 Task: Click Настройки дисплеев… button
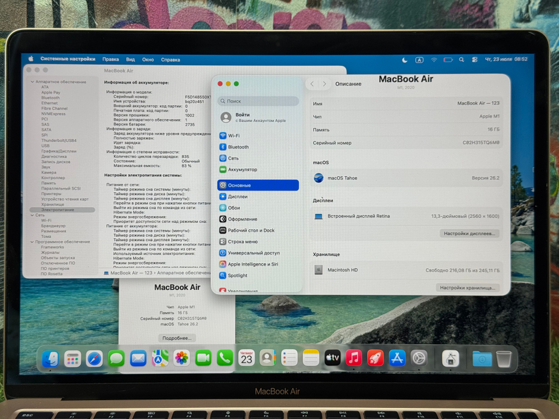pos(469,234)
